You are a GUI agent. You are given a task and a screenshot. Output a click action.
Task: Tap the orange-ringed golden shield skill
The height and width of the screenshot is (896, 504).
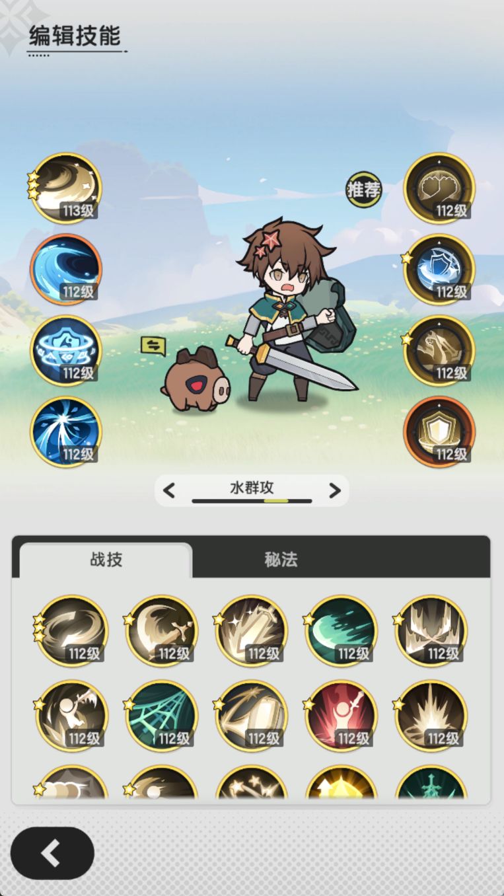439,432
